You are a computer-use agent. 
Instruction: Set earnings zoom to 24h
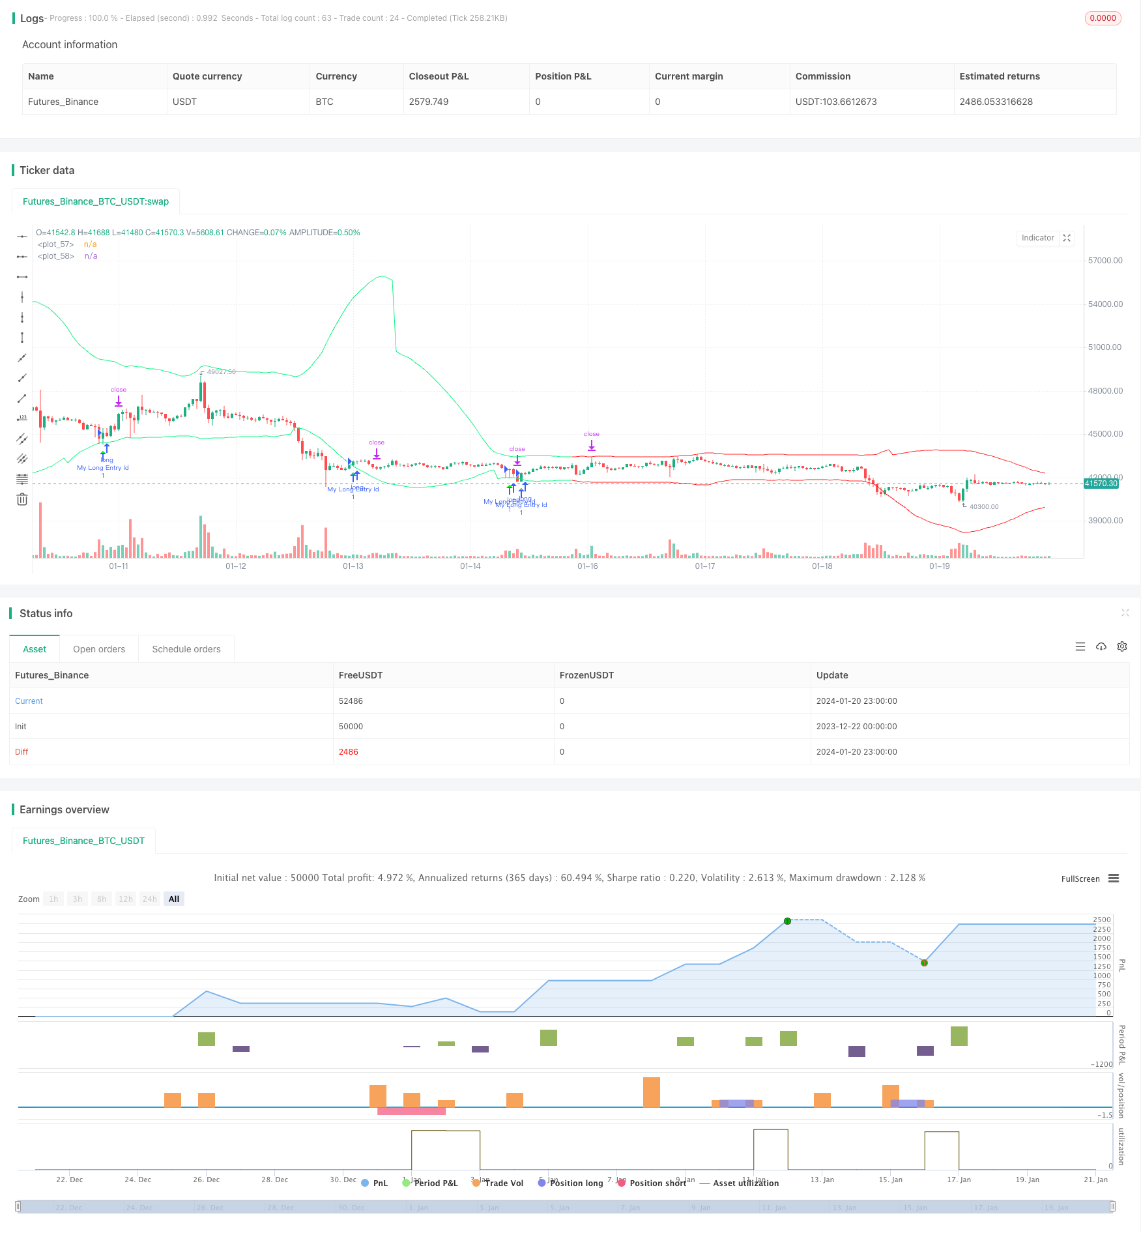tap(150, 899)
